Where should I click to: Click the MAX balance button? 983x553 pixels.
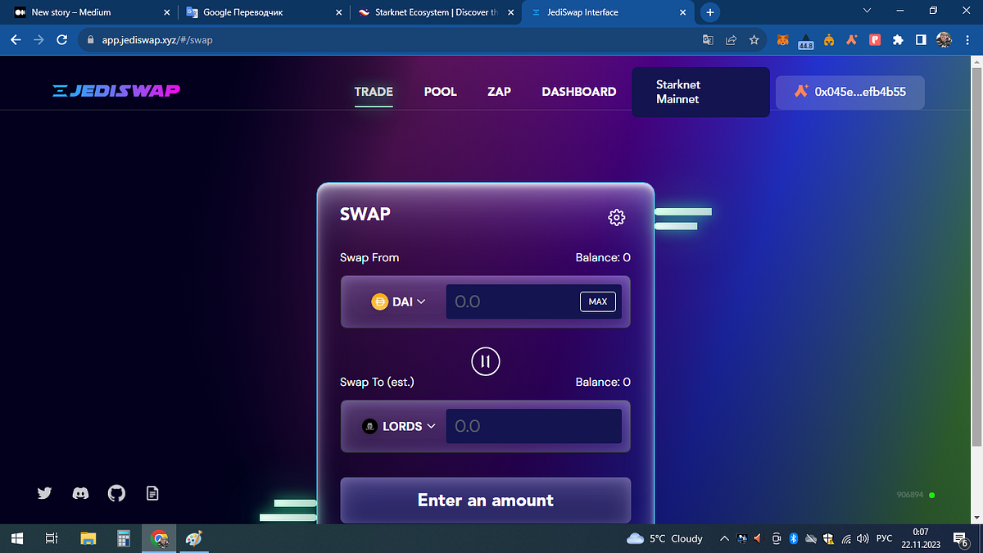597,301
